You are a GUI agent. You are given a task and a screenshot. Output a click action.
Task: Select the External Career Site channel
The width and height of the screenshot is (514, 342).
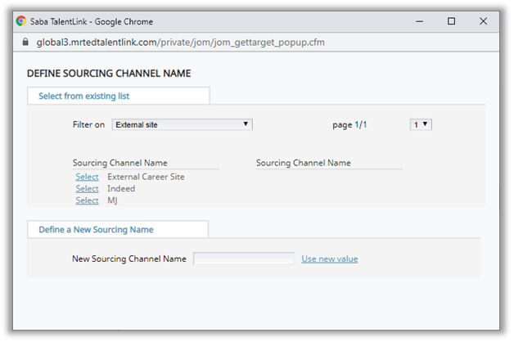(x=87, y=177)
